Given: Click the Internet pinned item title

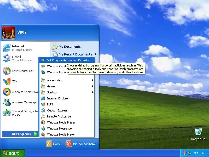Looking at the screenshot, I should point(18,46).
